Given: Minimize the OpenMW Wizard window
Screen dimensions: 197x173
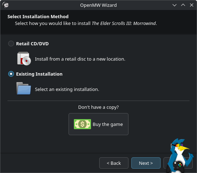Looking at the screenshot, I should click(175, 5).
